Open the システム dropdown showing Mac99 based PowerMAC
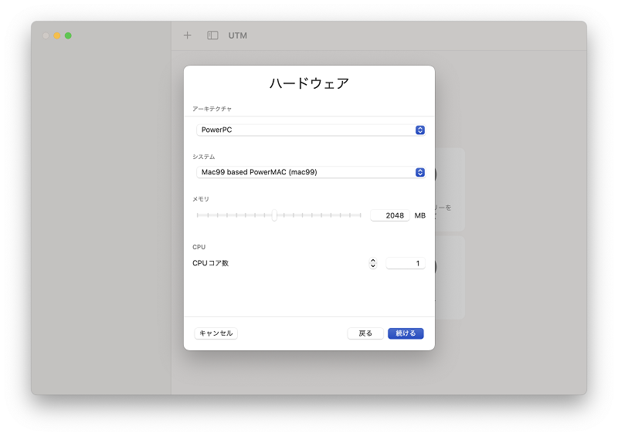The image size is (618, 436). pos(311,172)
